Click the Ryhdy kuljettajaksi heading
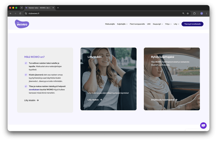Screen dimensions: 217x141 pos(162,57)
